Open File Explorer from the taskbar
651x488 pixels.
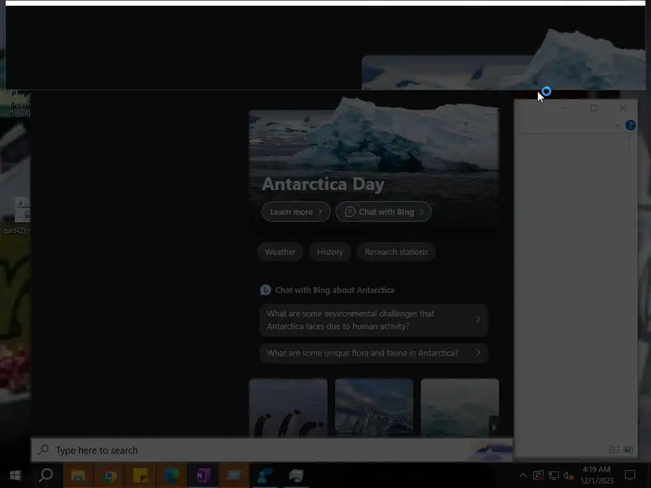point(78,475)
